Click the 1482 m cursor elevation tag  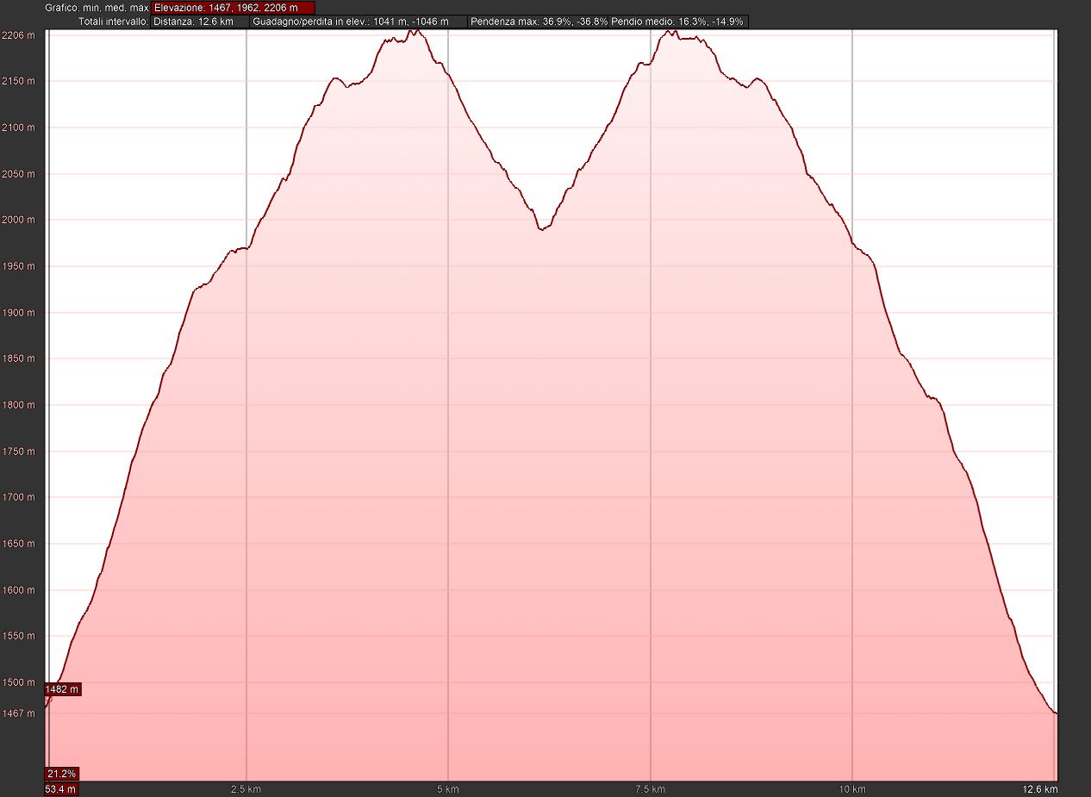63,689
